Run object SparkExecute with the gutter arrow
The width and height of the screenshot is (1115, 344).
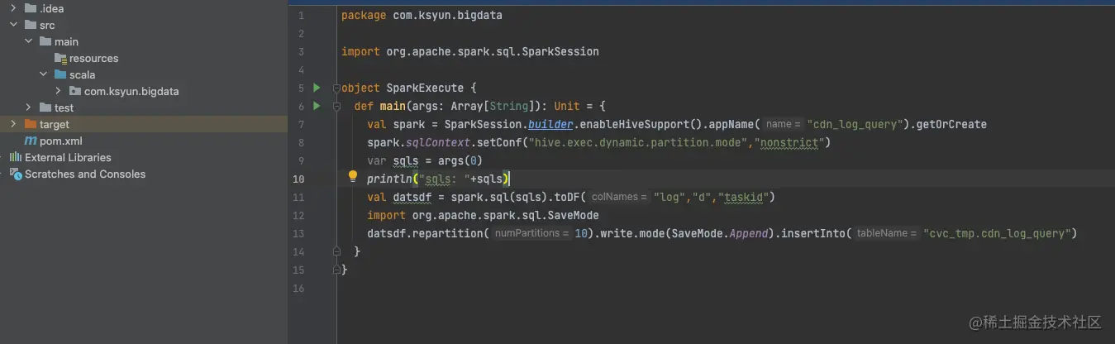317,88
